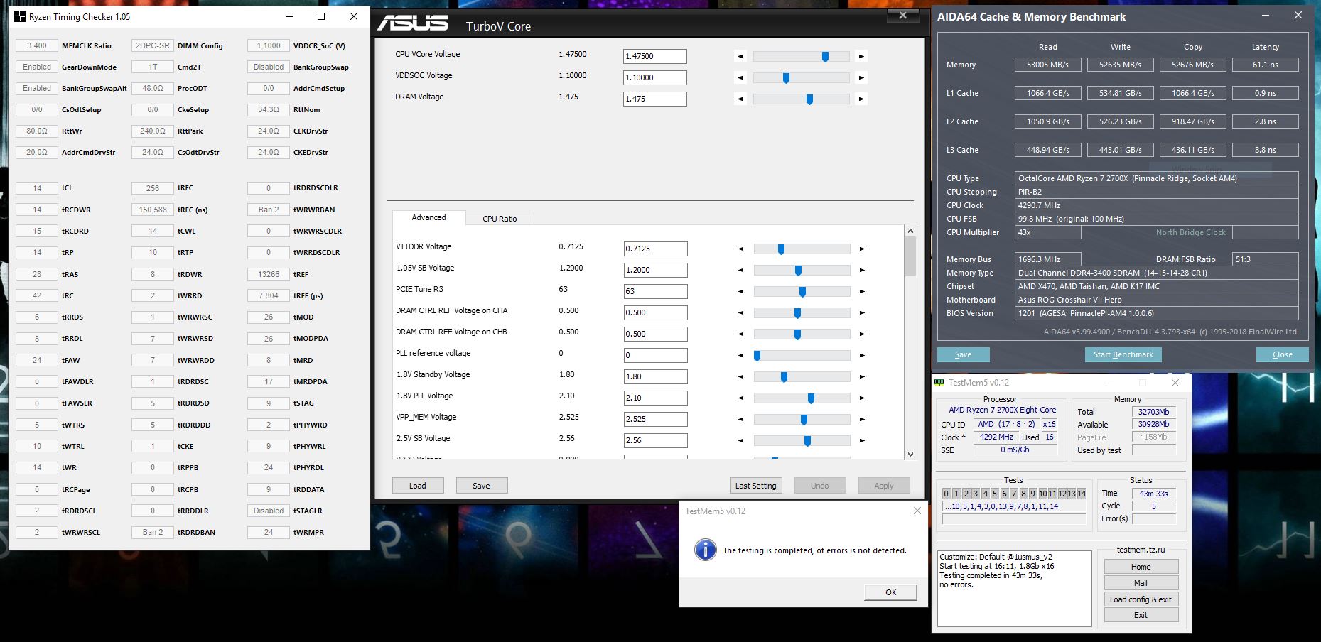Click the Memory Latency result 61.1 ns
The width and height of the screenshot is (1321, 642).
coord(1266,65)
